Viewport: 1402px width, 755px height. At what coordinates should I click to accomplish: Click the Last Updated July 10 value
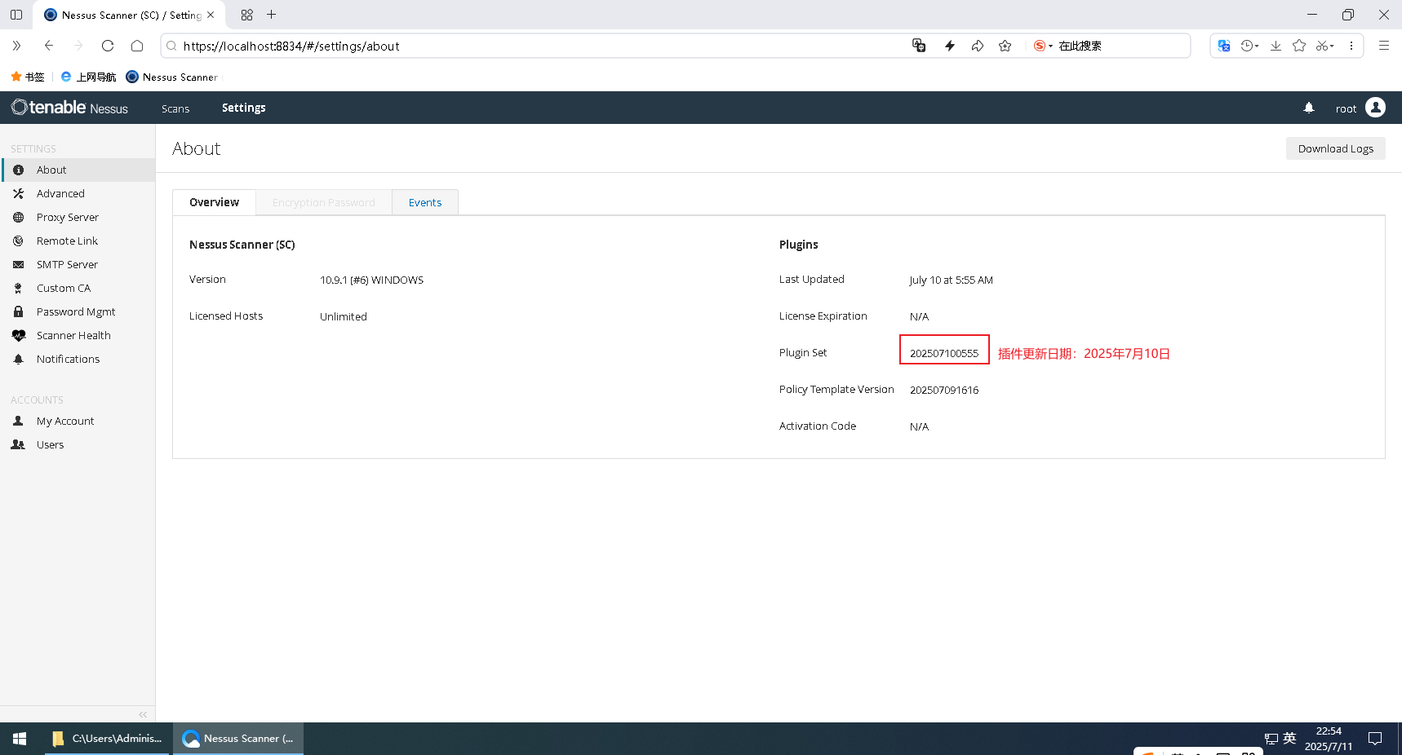(951, 280)
